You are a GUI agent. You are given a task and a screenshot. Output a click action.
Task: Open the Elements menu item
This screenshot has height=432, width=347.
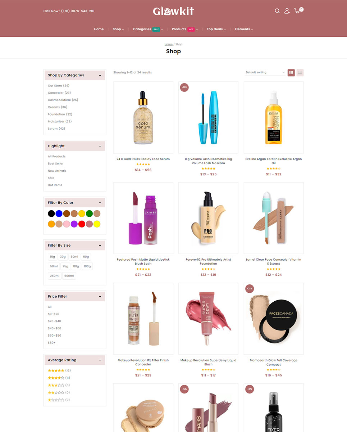coord(244,29)
